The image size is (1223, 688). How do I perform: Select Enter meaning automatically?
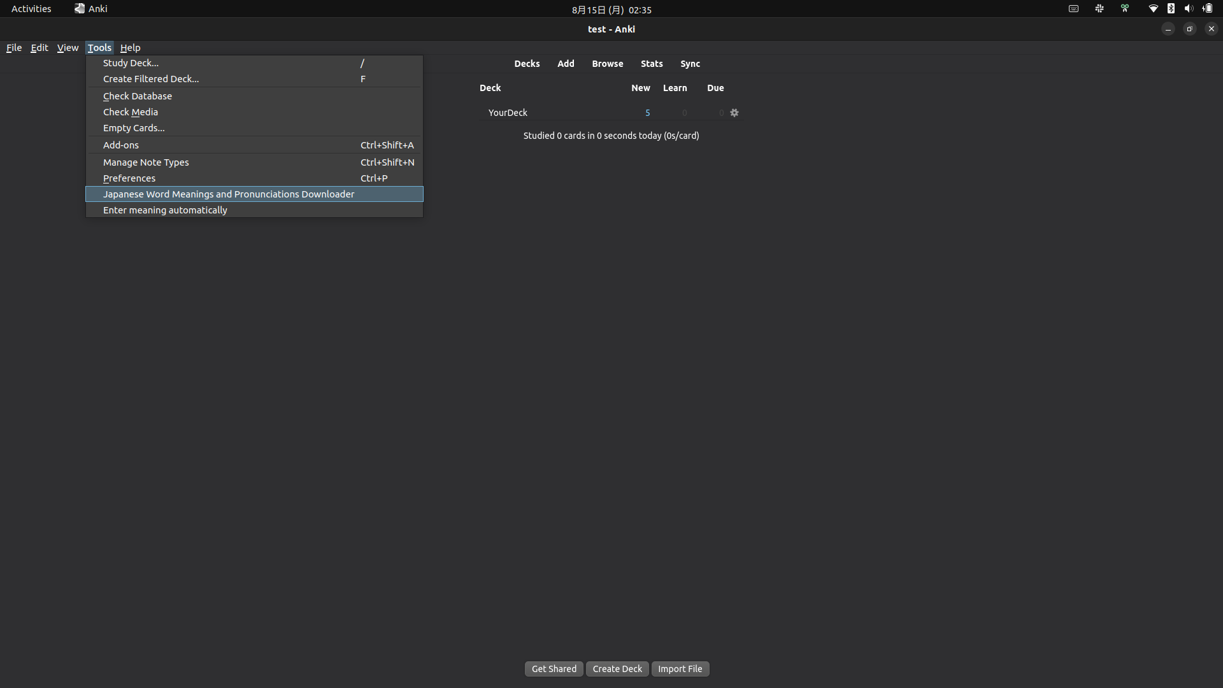point(254,210)
